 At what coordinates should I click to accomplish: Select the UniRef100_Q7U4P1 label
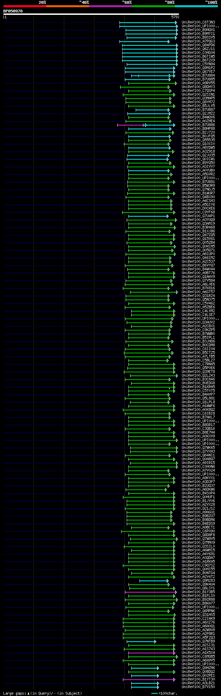(x=198, y=216)
